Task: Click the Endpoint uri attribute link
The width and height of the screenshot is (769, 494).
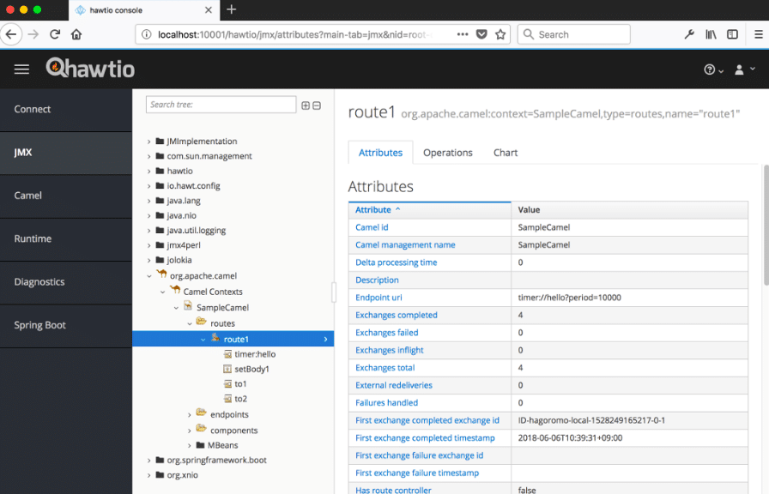Action: tap(378, 298)
